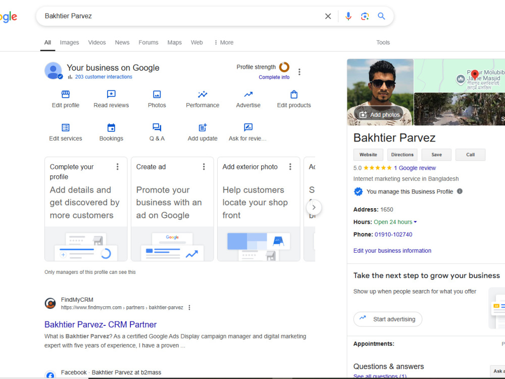Show next suggestion cards with arrow

pos(314,208)
